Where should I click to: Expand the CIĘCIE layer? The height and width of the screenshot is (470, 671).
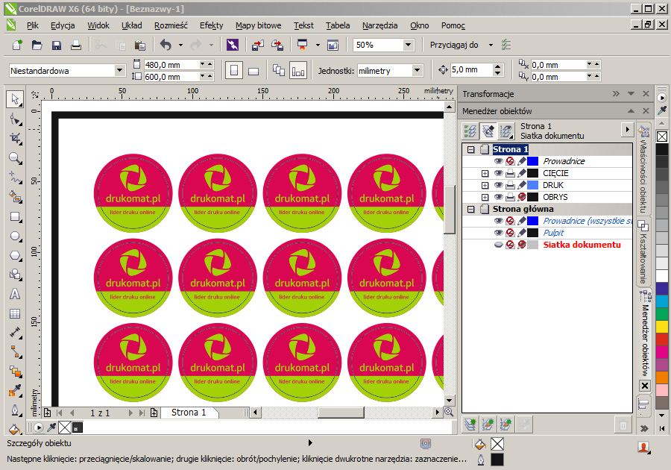(485, 173)
